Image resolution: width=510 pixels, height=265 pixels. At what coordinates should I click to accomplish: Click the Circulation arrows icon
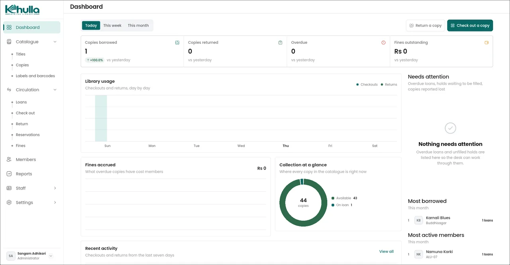click(9, 90)
